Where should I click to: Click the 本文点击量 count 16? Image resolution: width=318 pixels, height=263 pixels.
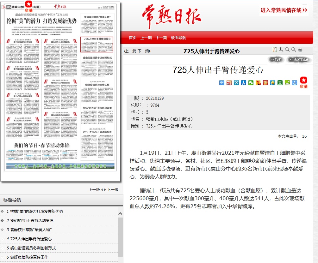[304, 136]
